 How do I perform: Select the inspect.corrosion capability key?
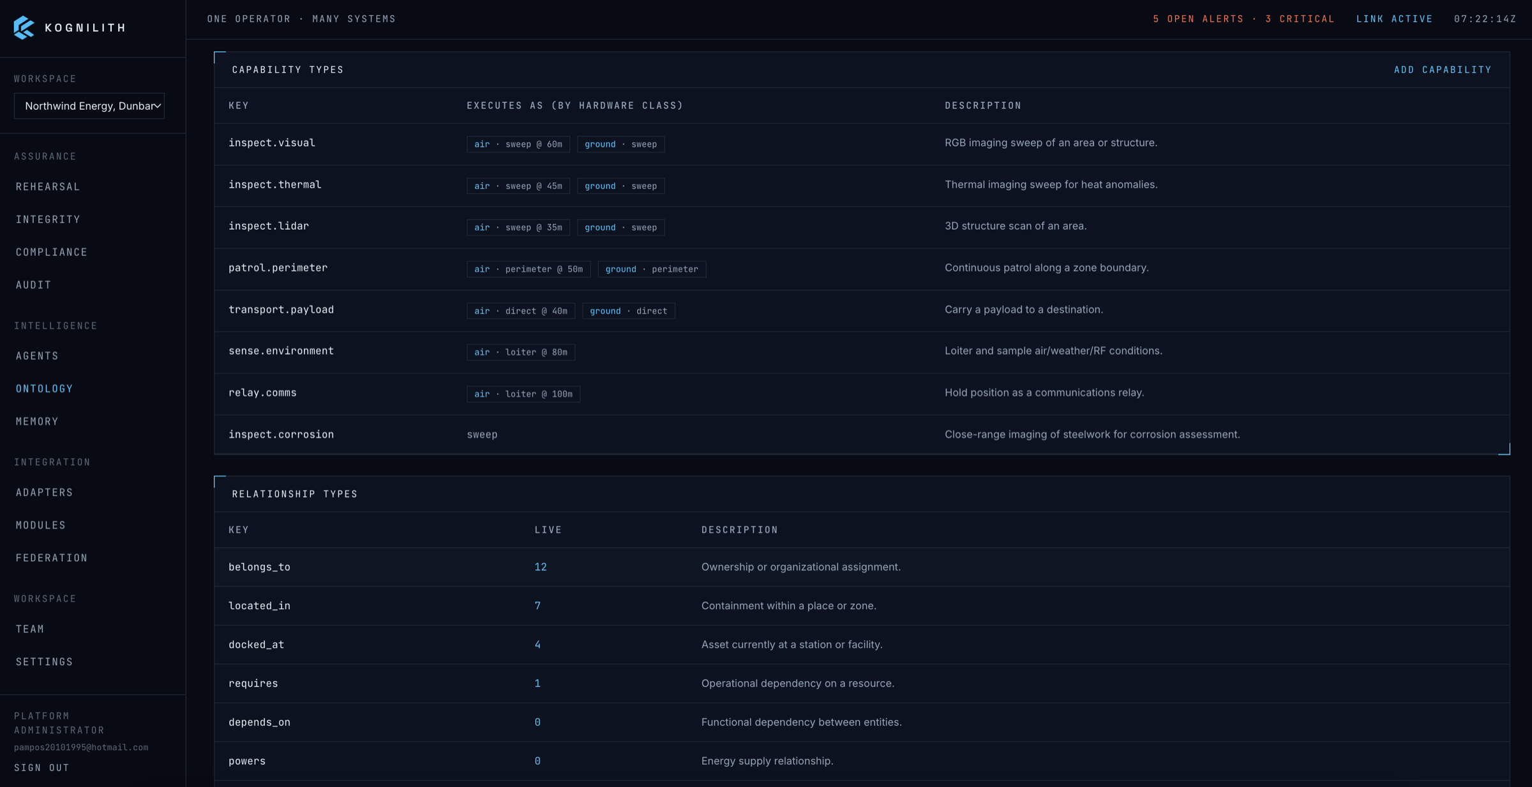coord(281,435)
